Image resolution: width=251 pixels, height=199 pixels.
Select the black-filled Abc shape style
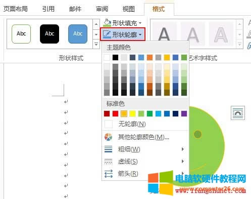pyautogui.click(x=49, y=34)
